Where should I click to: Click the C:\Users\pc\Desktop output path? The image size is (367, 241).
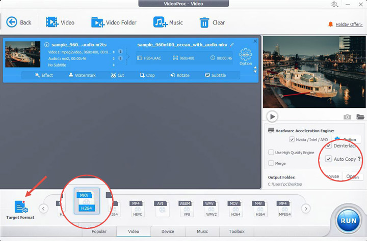[285, 184]
